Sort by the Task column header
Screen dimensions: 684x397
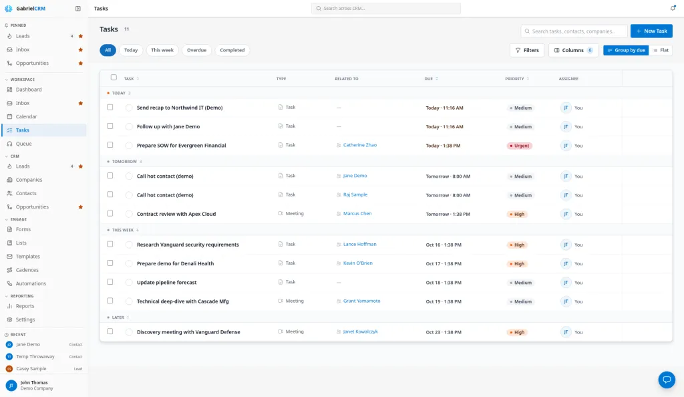coord(132,79)
